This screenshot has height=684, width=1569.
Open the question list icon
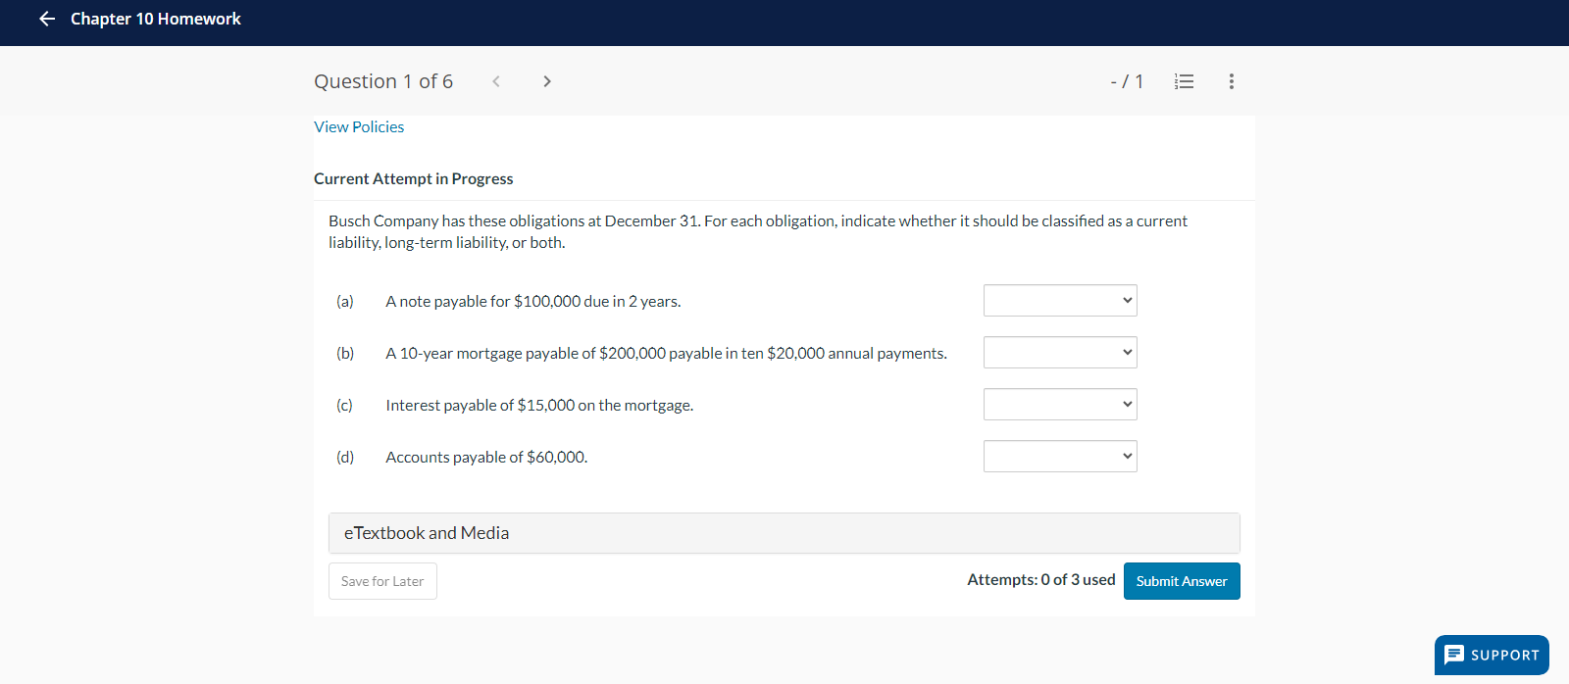click(1185, 81)
